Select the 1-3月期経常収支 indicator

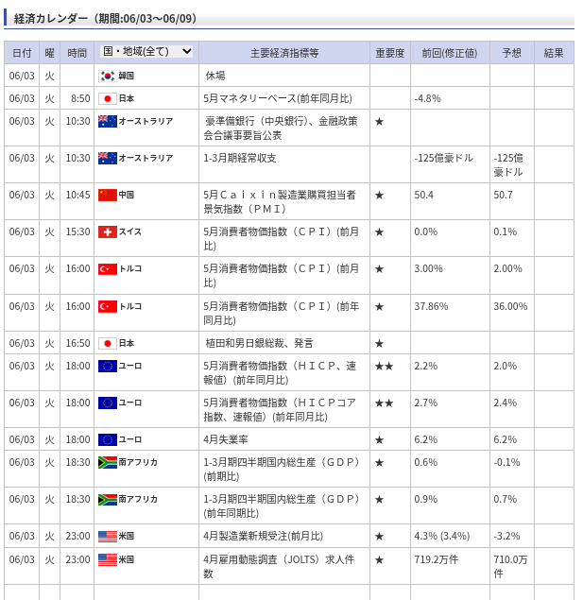tap(239, 158)
